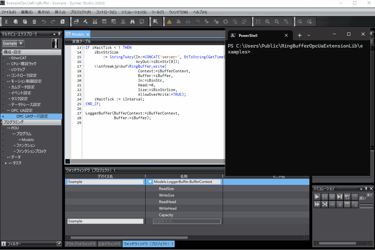Collapse the Models.LoggerBuffer.BufferContext watch row
Viewport: 375px width, 250px height.
click(150, 182)
